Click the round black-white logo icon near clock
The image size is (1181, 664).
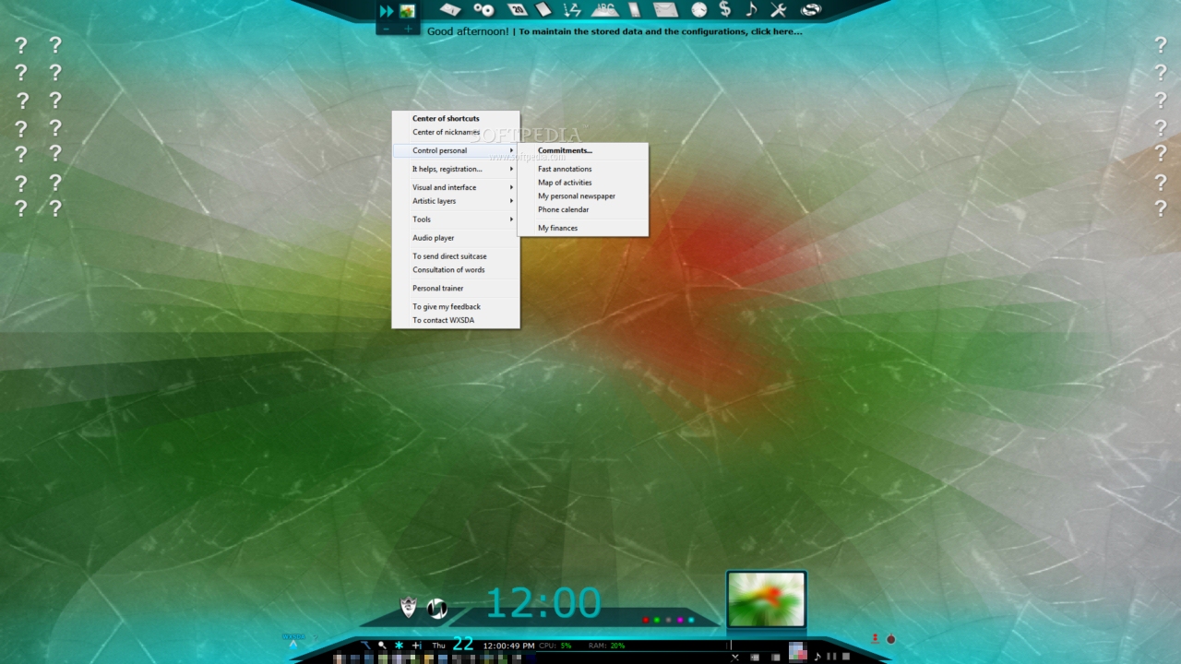pos(437,609)
